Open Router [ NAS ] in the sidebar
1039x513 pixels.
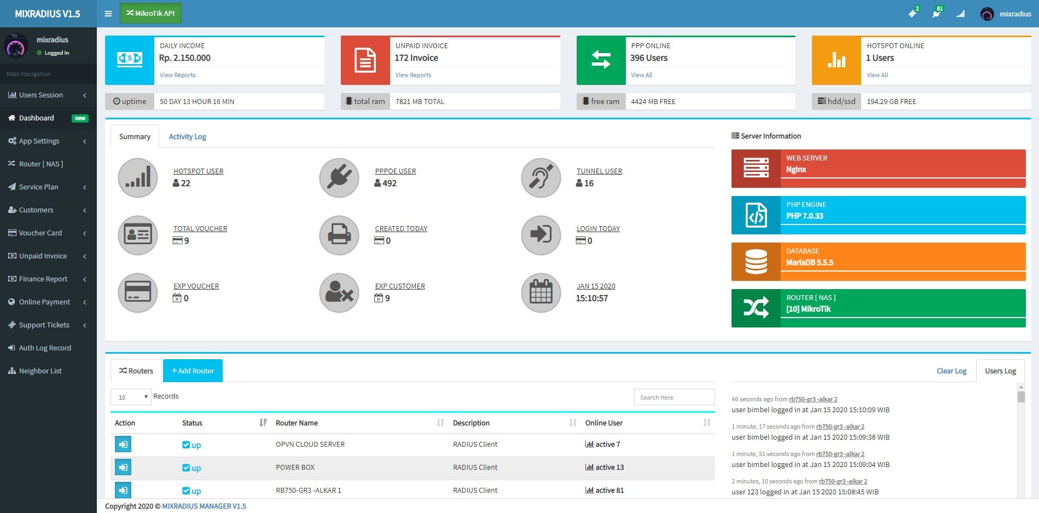coord(48,164)
